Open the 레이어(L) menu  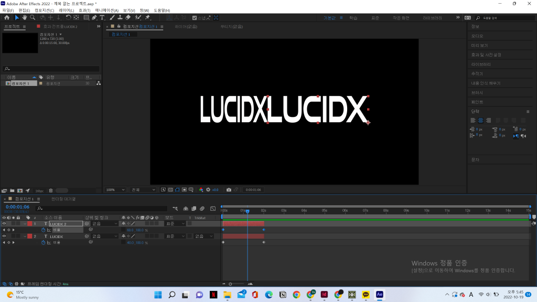(x=67, y=10)
